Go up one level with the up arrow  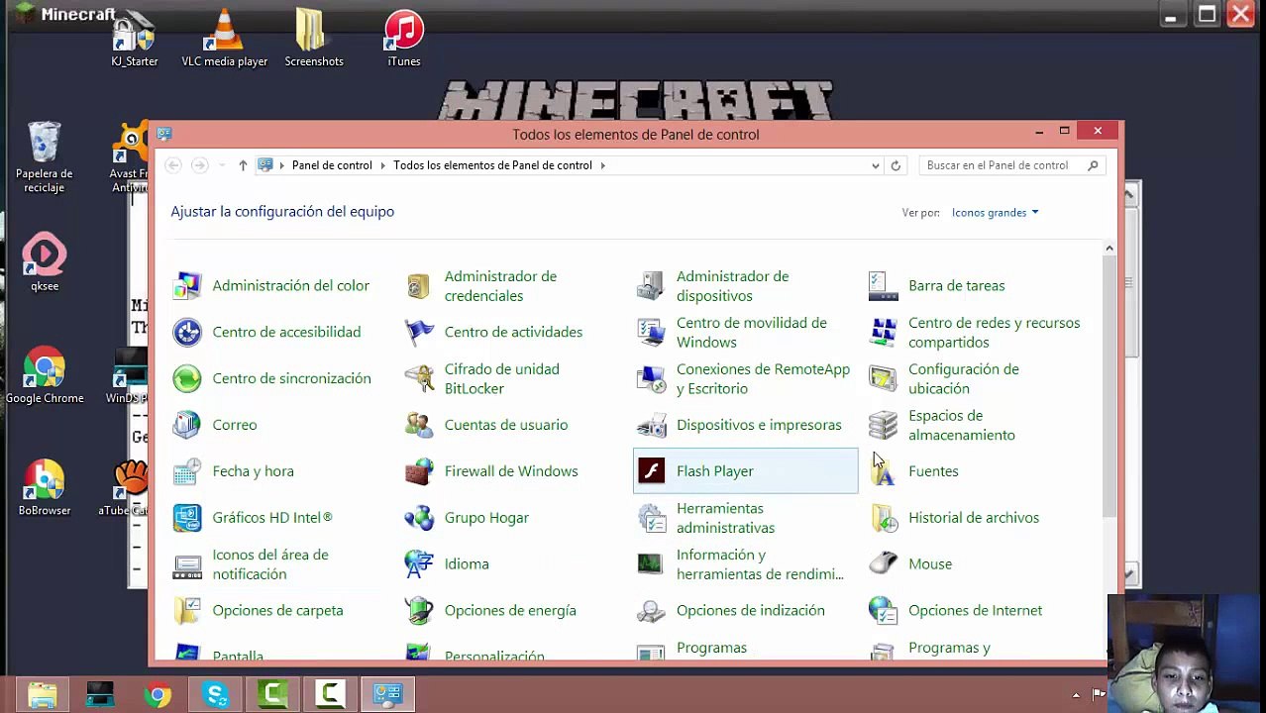[x=243, y=165]
